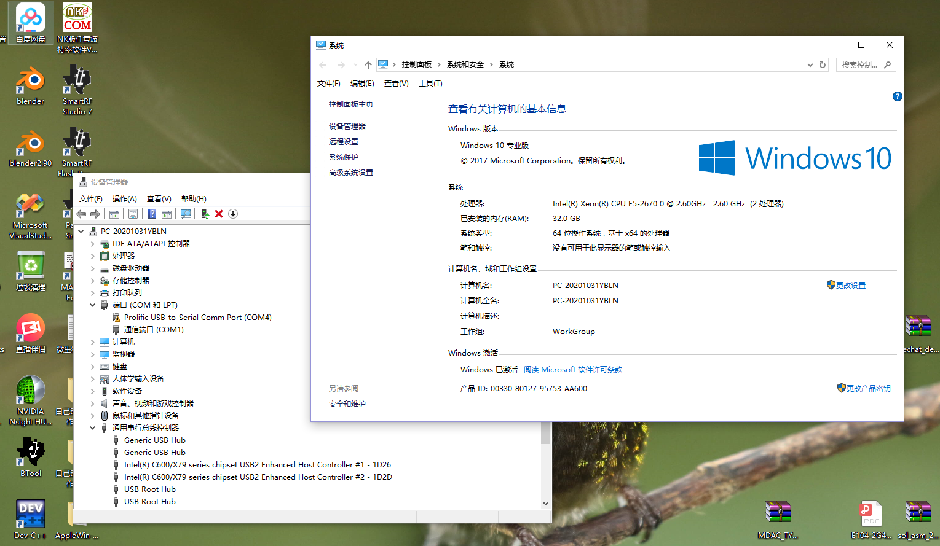Click Back arrow in Device Manager toolbar

tap(81, 214)
